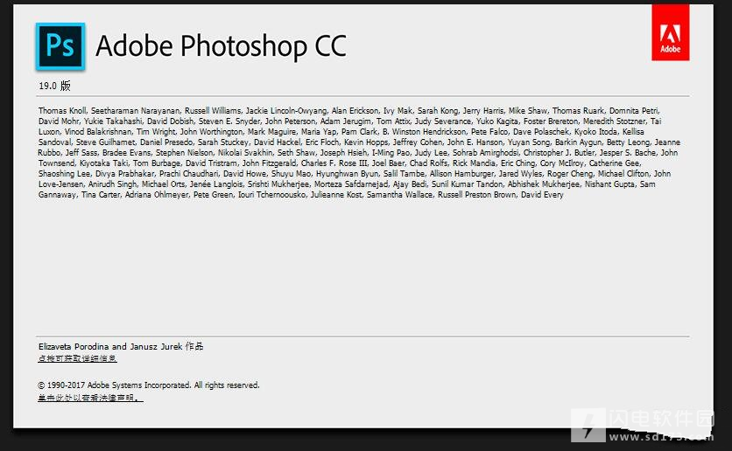Click the name Jeff Sass
The height and width of the screenshot is (451, 732).
click(81, 153)
